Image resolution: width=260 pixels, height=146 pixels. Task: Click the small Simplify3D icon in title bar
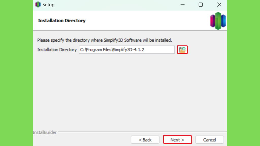[x=38, y=5]
